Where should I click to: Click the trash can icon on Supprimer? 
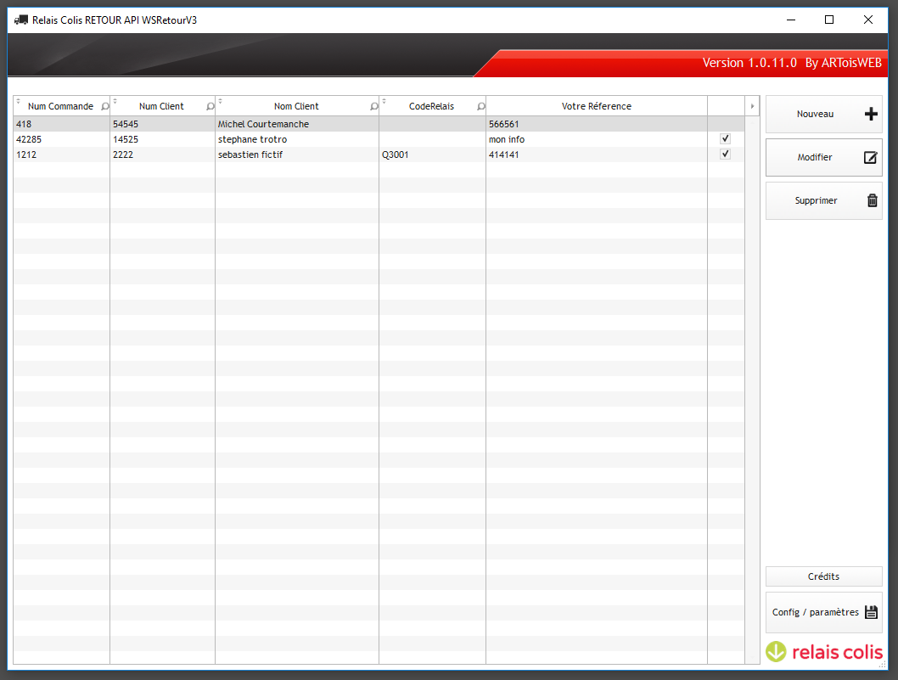[x=872, y=201]
